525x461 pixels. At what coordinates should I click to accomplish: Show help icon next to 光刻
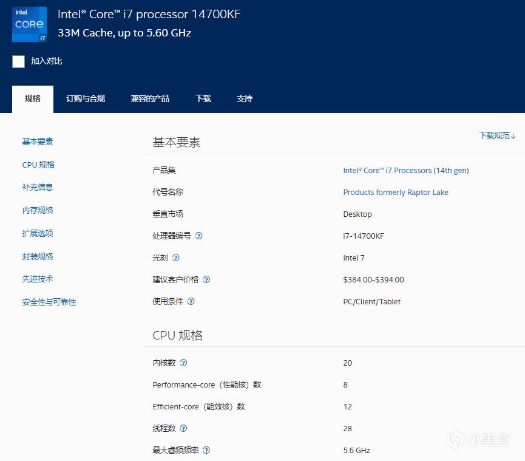pyautogui.click(x=176, y=258)
